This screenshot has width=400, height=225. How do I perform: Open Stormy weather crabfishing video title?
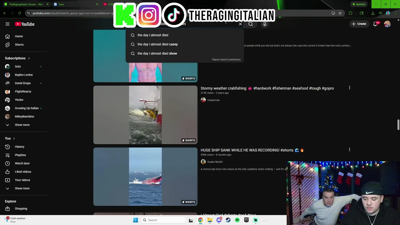(x=267, y=88)
